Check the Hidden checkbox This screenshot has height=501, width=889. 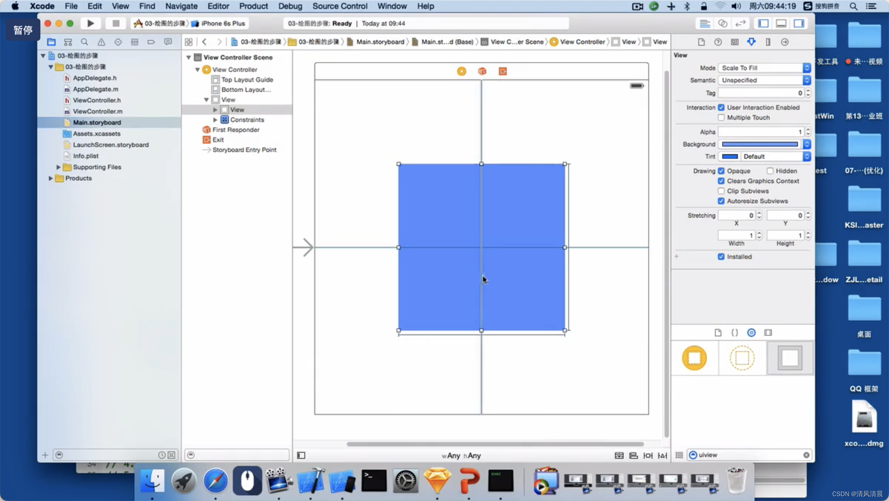pyautogui.click(x=770, y=171)
